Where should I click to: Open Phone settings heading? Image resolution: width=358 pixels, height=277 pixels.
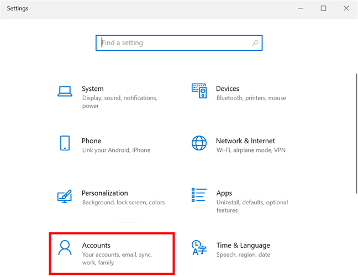(91, 141)
